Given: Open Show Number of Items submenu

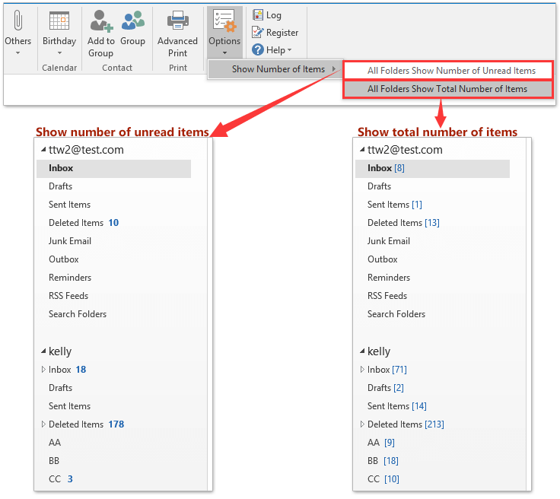Looking at the screenshot, I should click(x=278, y=69).
